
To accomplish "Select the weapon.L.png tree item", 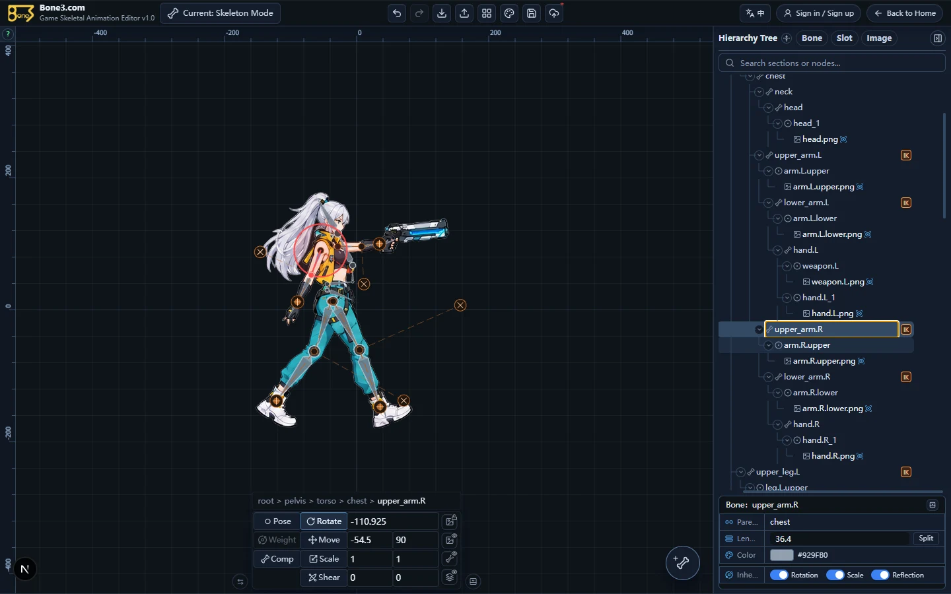I will tap(837, 282).
